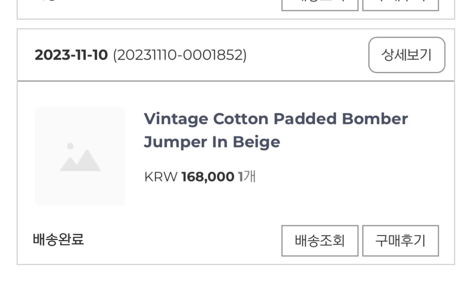Screen dimensions: 473x293
Task: Click the KRW currency label
Action: [x=161, y=177]
